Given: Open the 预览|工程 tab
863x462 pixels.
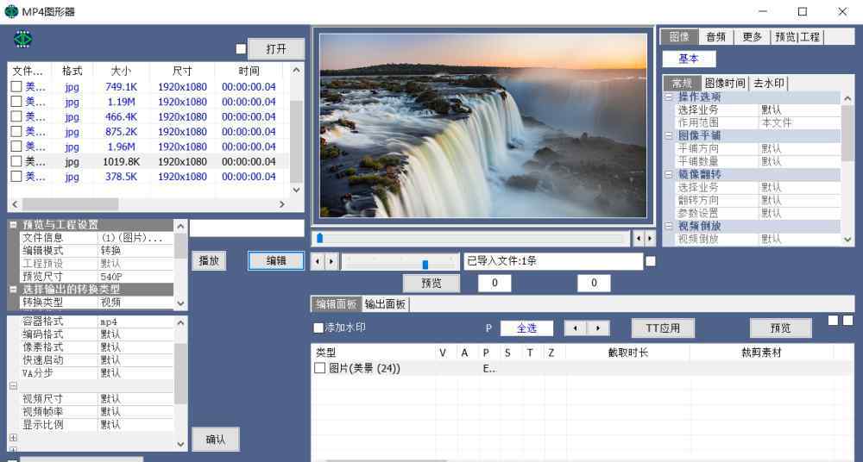Looking at the screenshot, I should [797, 37].
